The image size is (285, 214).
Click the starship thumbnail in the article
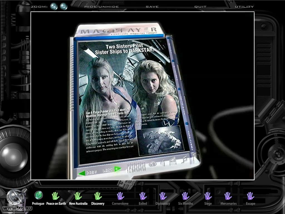point(160,140)
